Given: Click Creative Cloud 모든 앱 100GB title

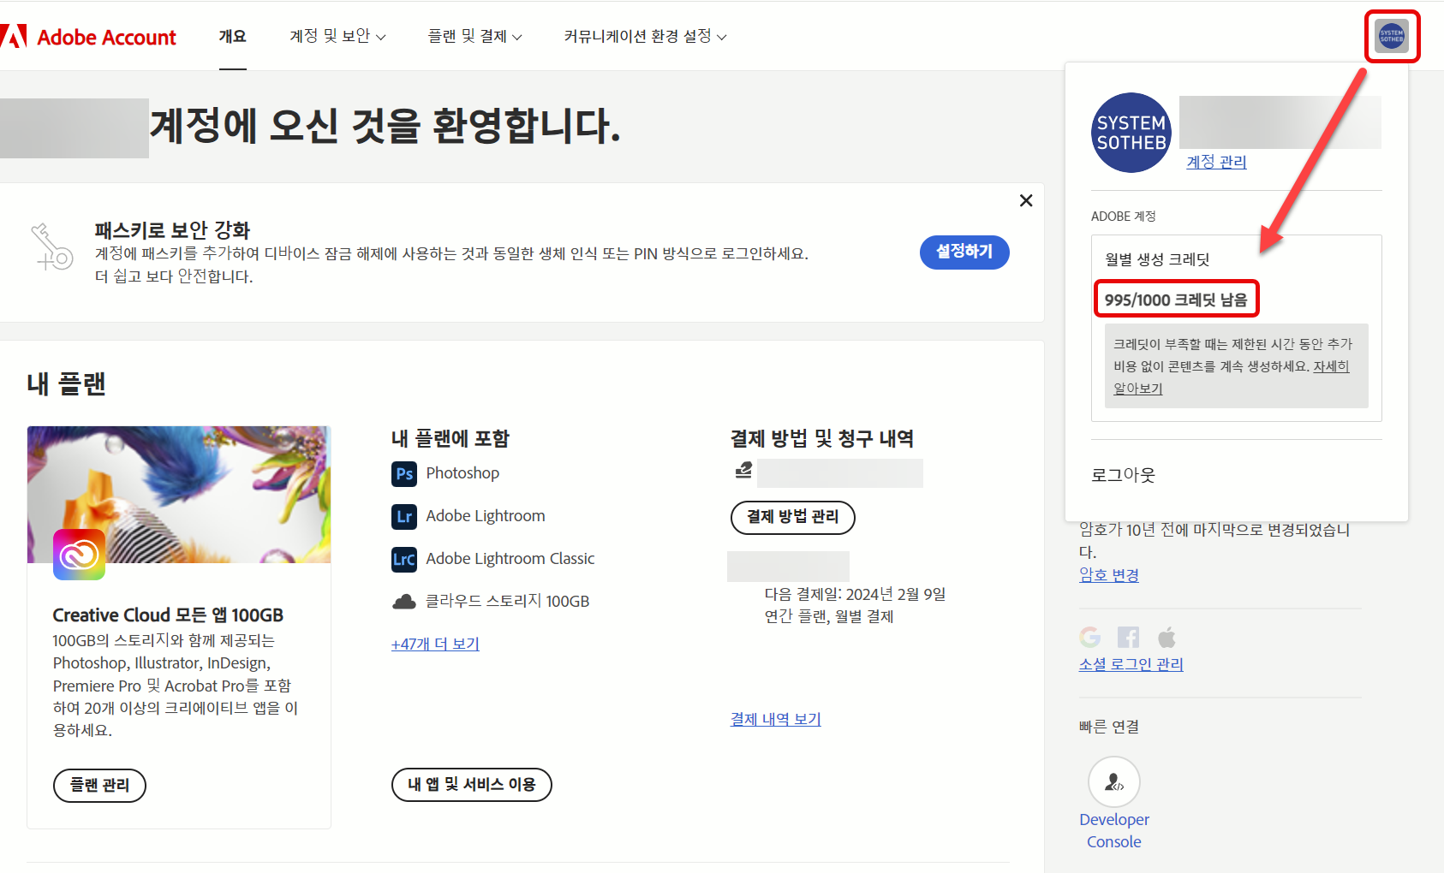Looking at the screenshot, I should tap(168, 615).
